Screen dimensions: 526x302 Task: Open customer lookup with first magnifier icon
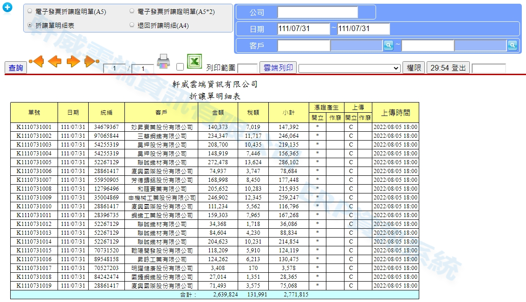tap(389, 45)
